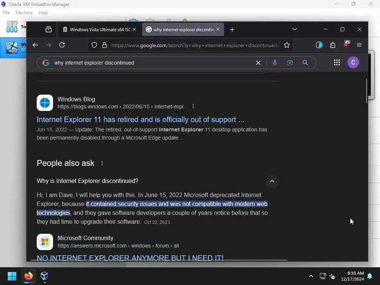Select the Vista virtual machine in VirtualBox
Viewport: 380px width, 285px height.
pyautogui.click(x=13, y=48)
